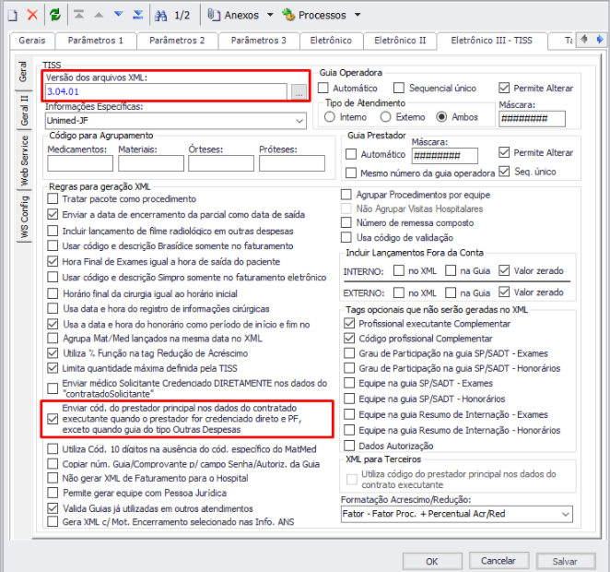This screenshot has width=610, height=572.
Task: Toggle Permite gerar equipe com Pessoa Jurídica
Action: coord(53,493)
